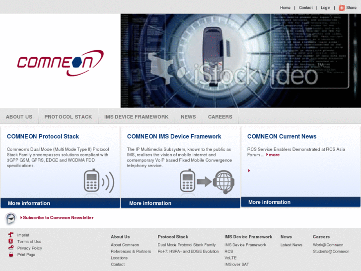Image resolution: width=361 pixels, height=271 pixels.
Task: Open the VoLTE footer link
Action: click(x=230, y=258)
